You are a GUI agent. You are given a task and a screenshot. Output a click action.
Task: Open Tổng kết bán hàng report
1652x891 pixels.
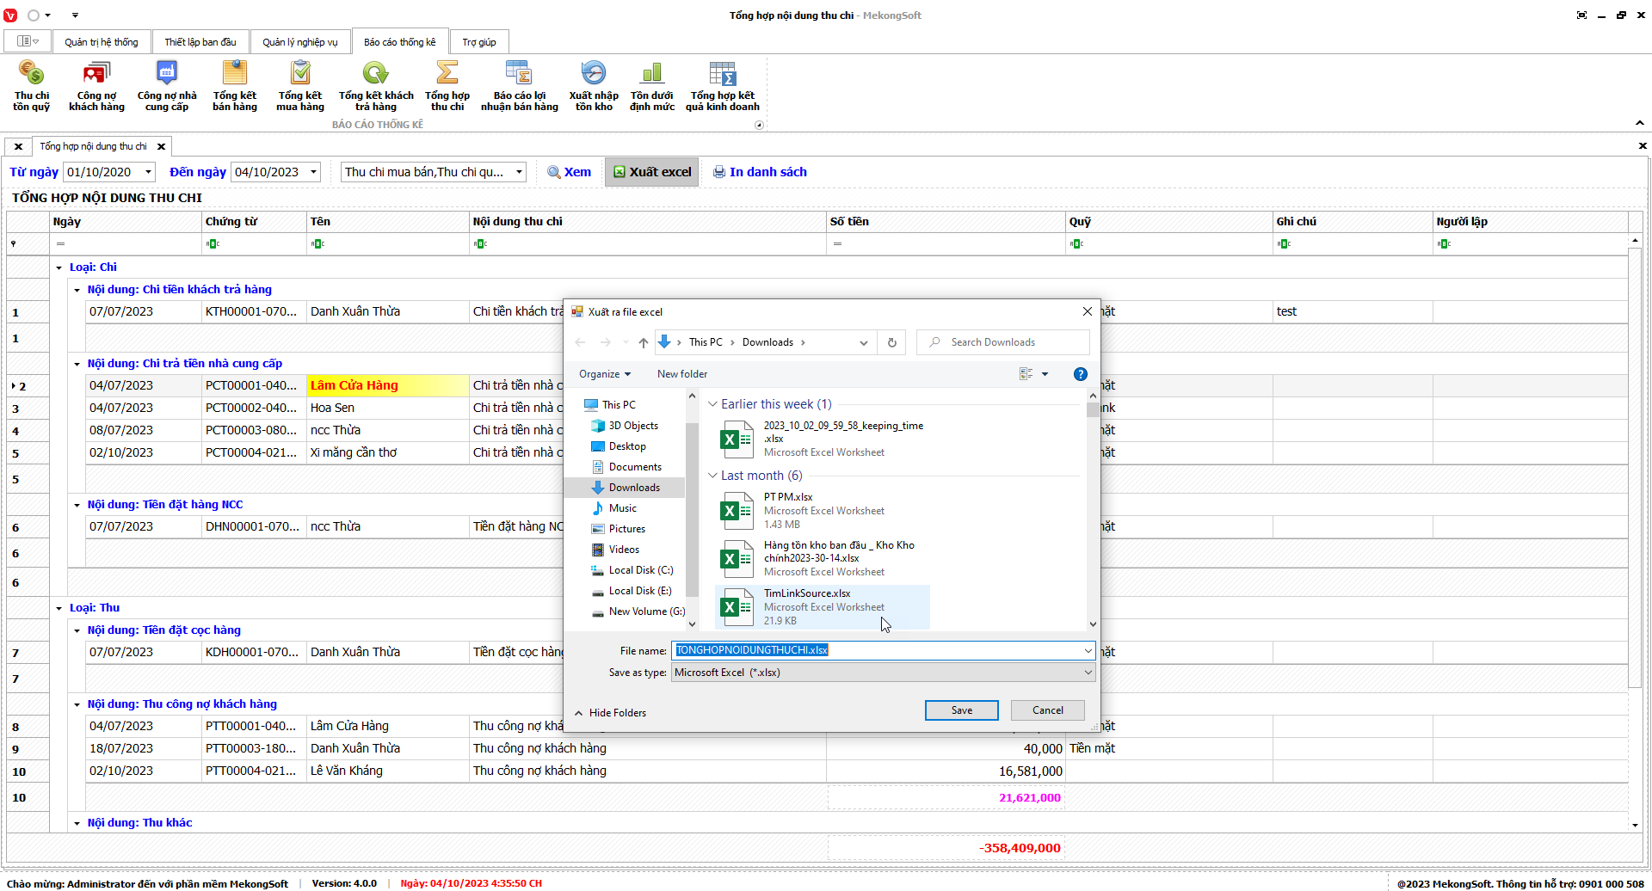click(x=234, y=86)
